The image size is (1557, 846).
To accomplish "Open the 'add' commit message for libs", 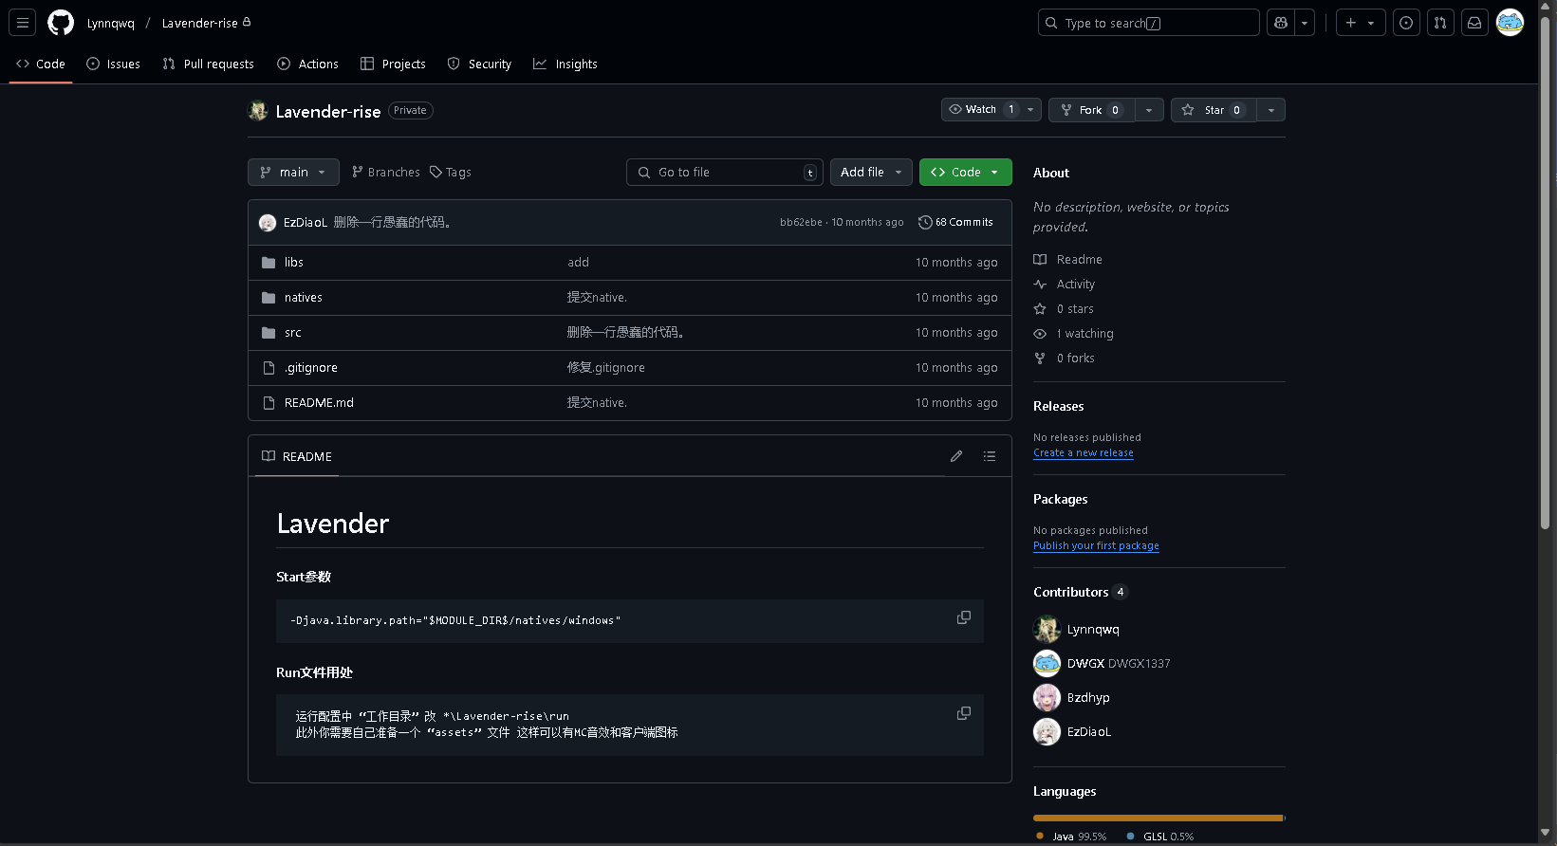I will coord(578,263).
